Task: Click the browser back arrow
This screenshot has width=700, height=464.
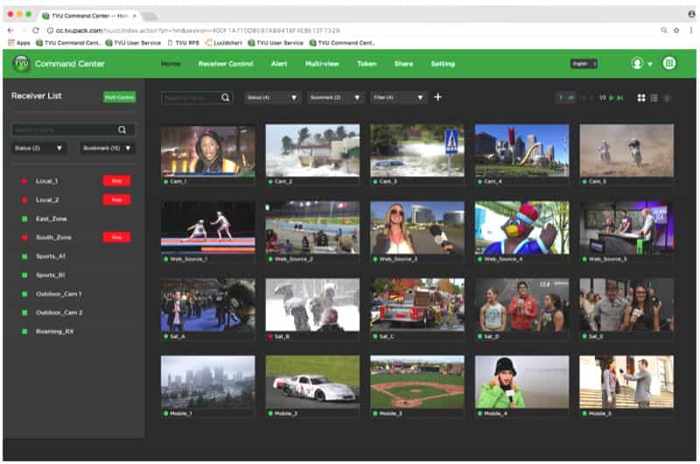Action: [10, 31]
